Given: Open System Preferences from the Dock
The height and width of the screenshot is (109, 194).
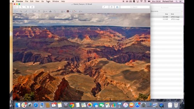Looking at the screenshot, I should point(143,105).
